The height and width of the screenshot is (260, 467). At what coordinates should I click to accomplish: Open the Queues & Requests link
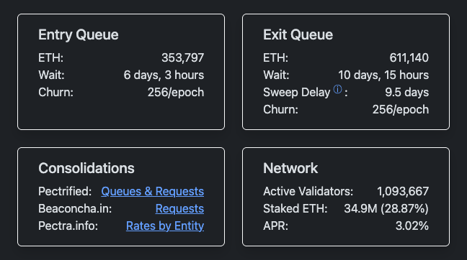coord(153,192)
